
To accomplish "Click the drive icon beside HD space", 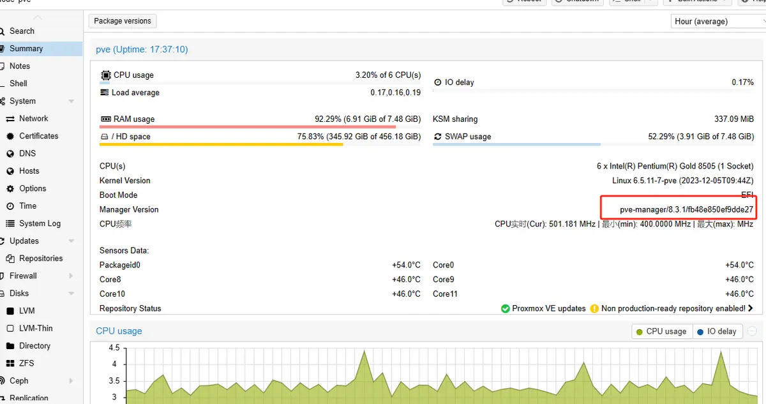I will (105, 137).
